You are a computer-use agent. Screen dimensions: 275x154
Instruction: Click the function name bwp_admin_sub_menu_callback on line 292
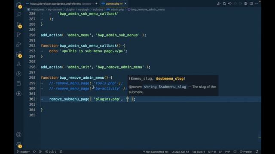coord(88,46)
